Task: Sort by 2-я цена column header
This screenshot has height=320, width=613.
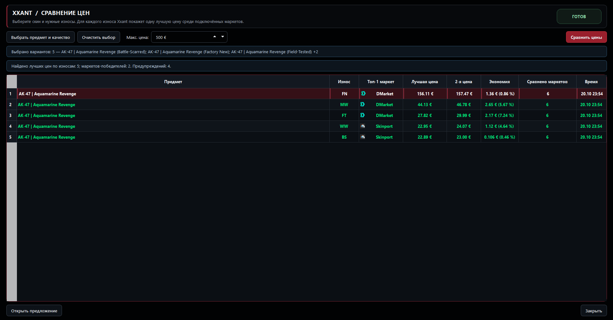Action: coord(464,82)
